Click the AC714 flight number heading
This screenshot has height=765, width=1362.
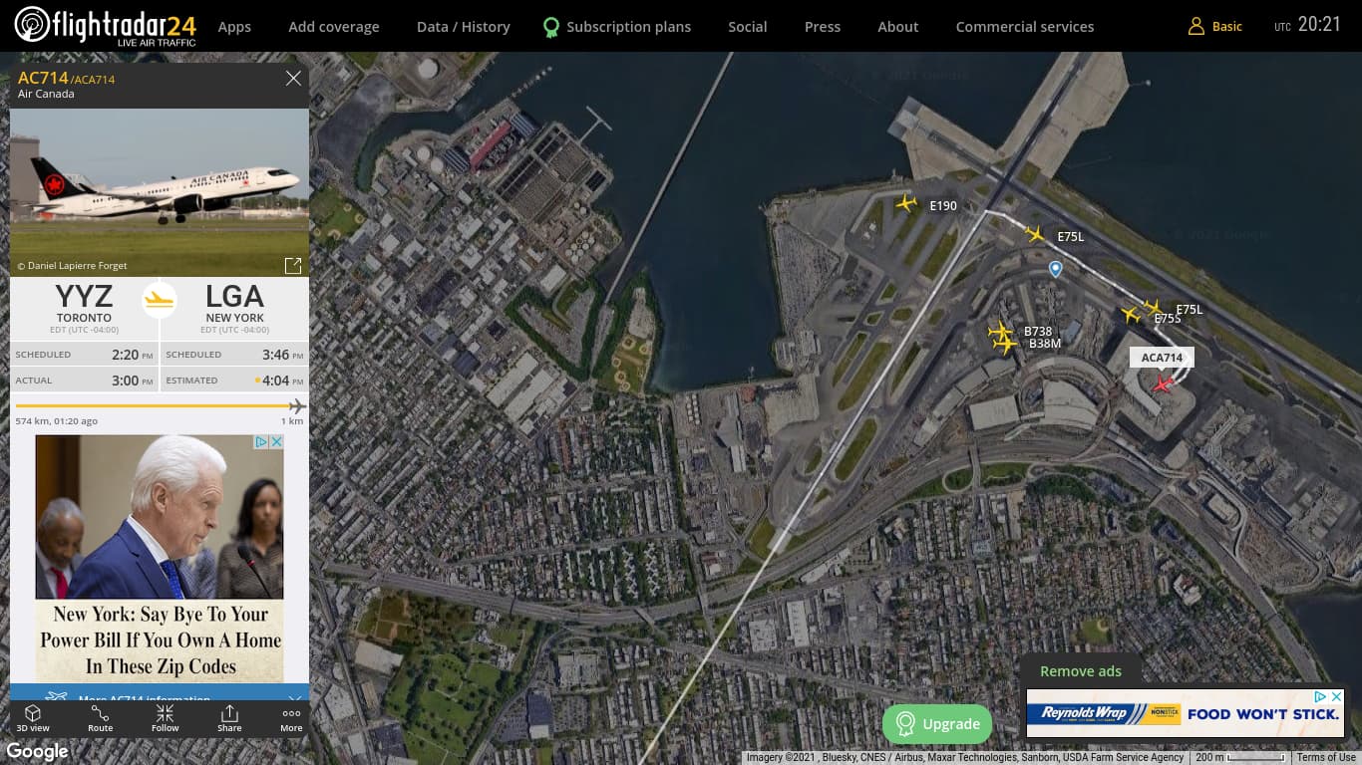coord(43,78)
